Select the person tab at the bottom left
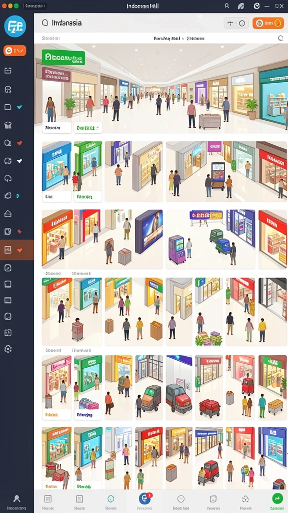The image size is (288, 513). point(16,501)
